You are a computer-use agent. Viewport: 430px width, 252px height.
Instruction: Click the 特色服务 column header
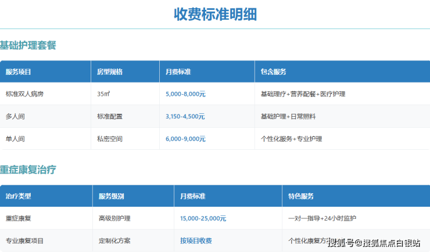[x=300, y=196]
